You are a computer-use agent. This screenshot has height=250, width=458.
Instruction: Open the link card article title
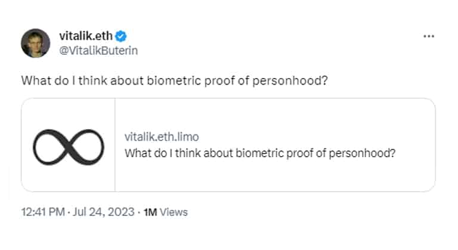pos(260,154)
